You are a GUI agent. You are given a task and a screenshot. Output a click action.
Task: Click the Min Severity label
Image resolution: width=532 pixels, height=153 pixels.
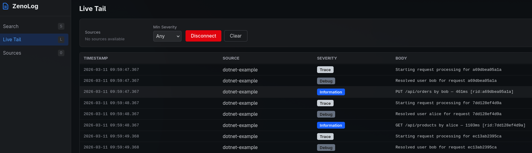pos(165,27)
